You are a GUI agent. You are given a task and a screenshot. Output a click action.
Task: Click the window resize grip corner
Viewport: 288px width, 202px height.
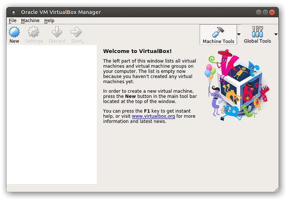pos(276,189)
